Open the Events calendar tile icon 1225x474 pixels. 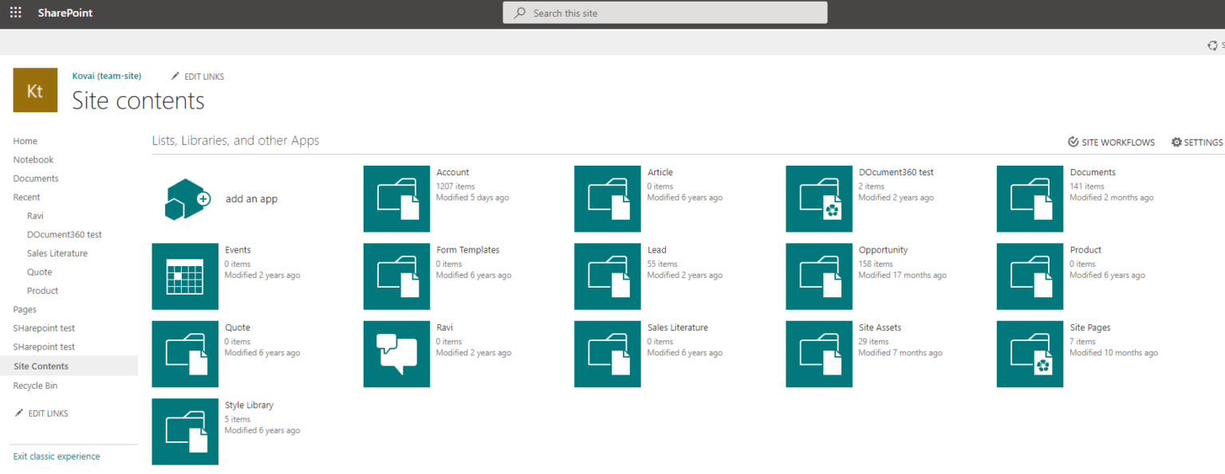point(185,276)
